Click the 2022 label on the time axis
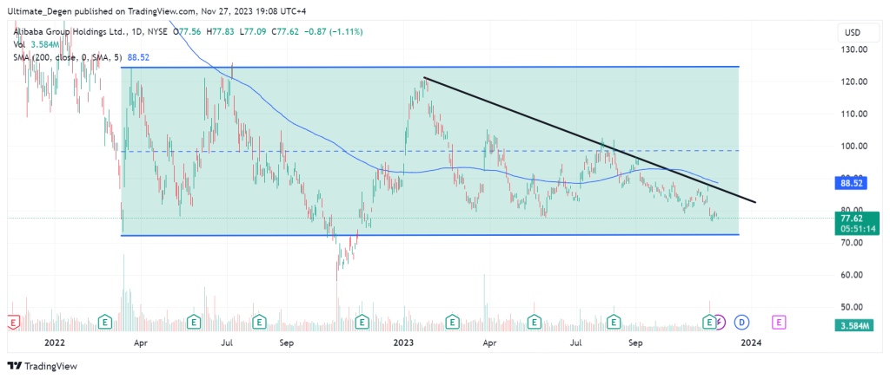 [x=55, y=343]
